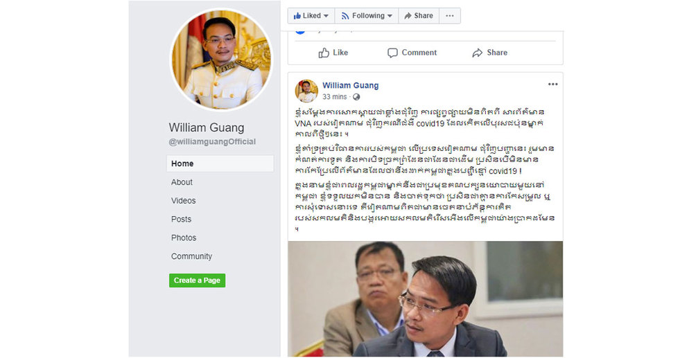
Task: Open the post options three-dots menu
Action: click(x=552, y=84)
